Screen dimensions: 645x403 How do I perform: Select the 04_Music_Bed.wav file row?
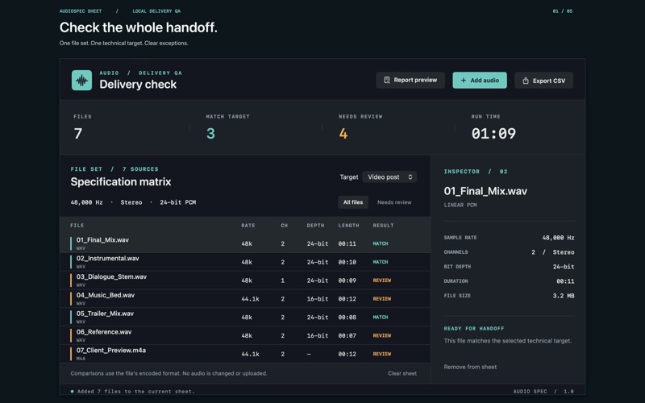[245, 298]
